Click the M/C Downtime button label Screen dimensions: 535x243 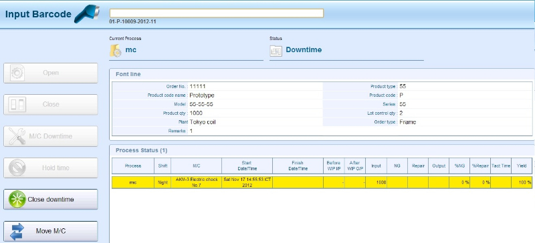[51, 136]
